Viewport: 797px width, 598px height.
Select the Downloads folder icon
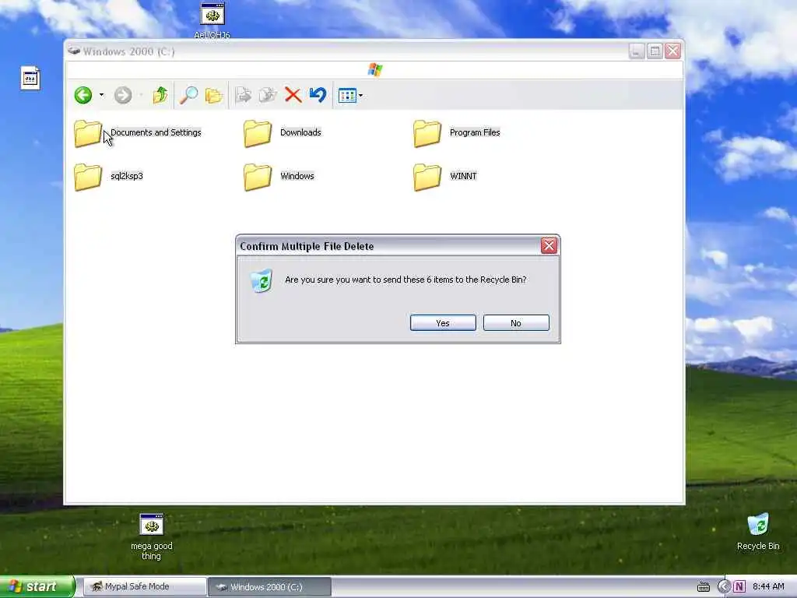pos(258,134)
